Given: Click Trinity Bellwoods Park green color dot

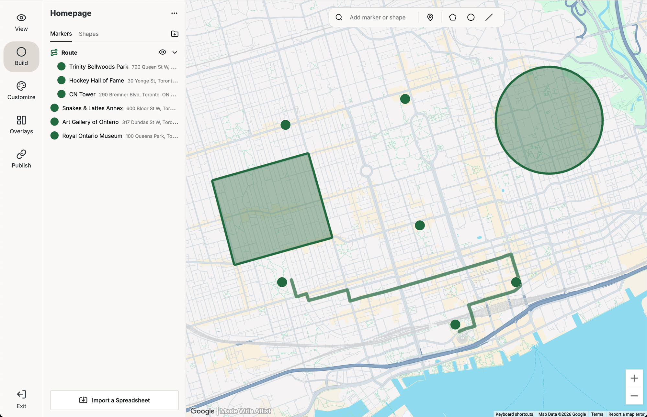Looking at the screenshot, I should [x=62, y=66].
